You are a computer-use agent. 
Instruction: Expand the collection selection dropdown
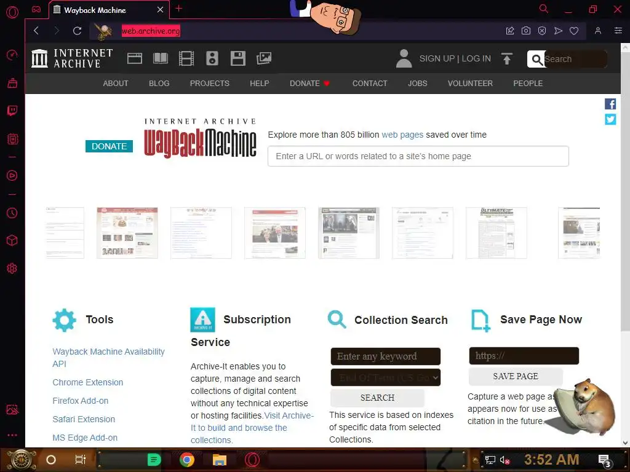pos(385,377)
